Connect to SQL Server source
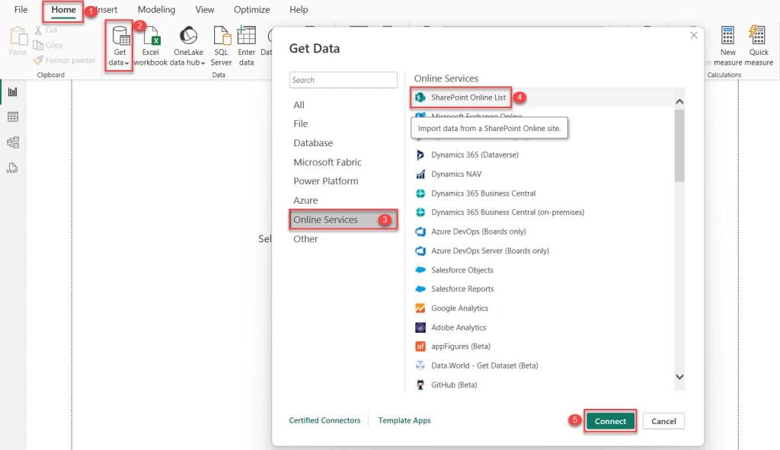Screen dimensions: 780x450 click(221, 46)
